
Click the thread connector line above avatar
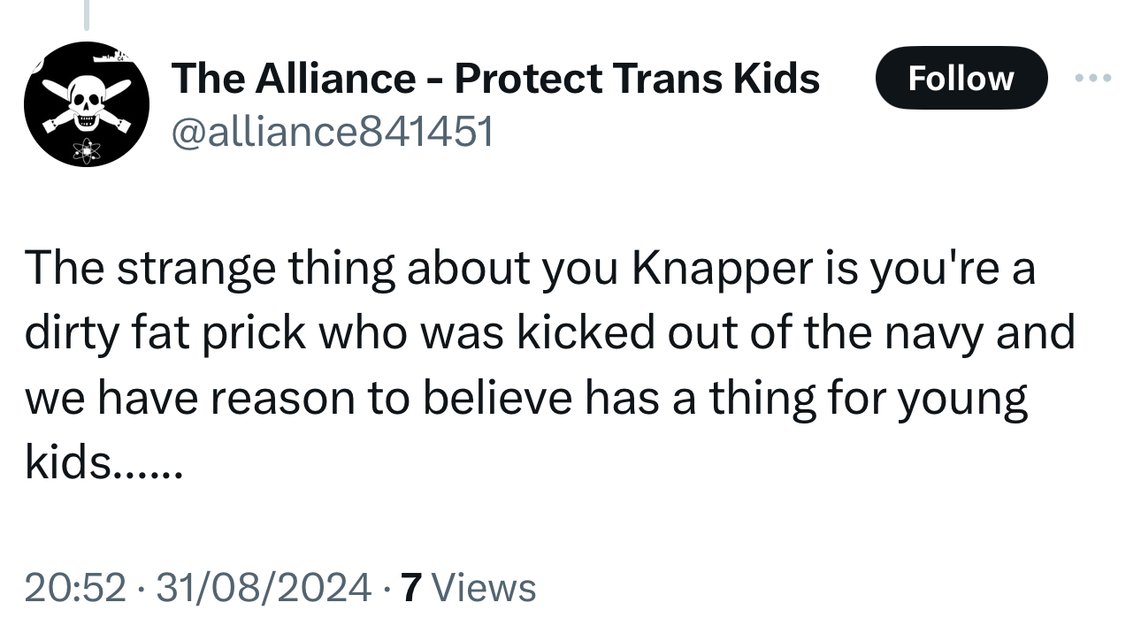(x=87, y=12)
